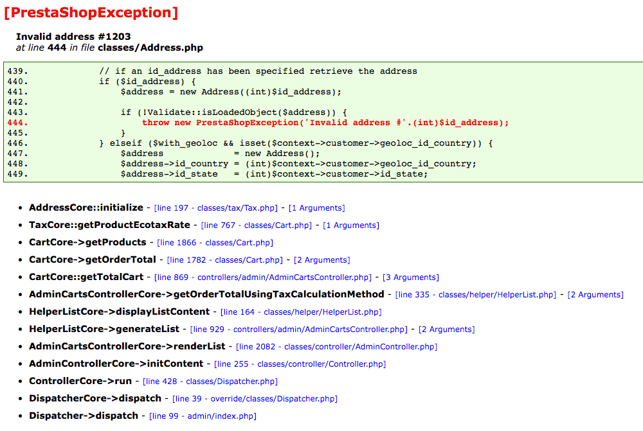
Task: Click the AddressCore::initialize stack entry
Action: (86, 207)
